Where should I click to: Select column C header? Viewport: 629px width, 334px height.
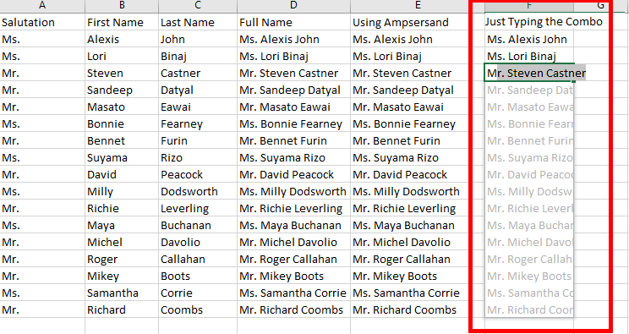[x=198, y=6]
